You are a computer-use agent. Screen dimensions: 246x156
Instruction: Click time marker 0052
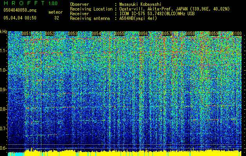click(50, 34)
